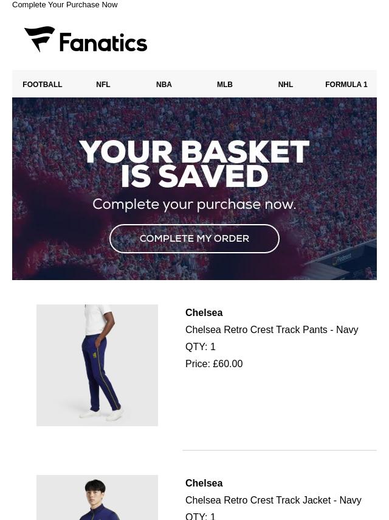Visit the NHL category

(286, 85)
